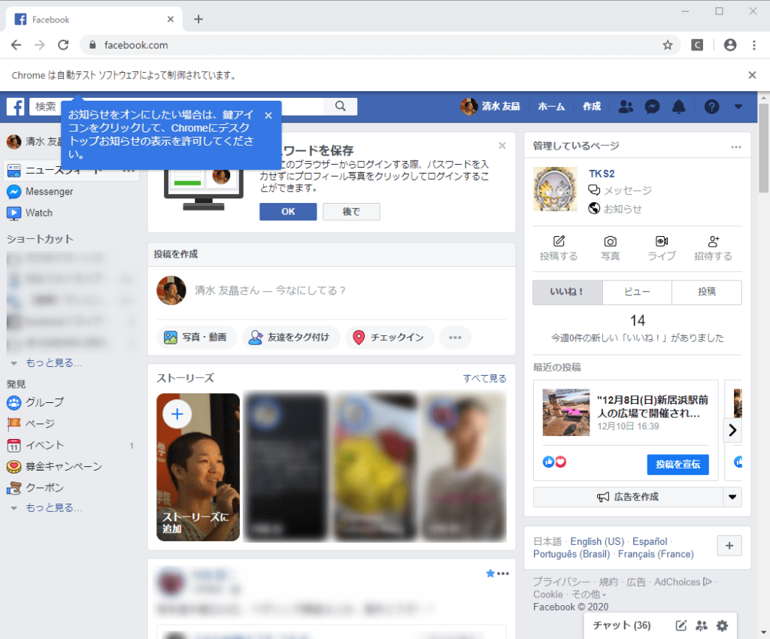
Task: Open the 清水 友晶 profile in the header
Action: coord(490,107)
